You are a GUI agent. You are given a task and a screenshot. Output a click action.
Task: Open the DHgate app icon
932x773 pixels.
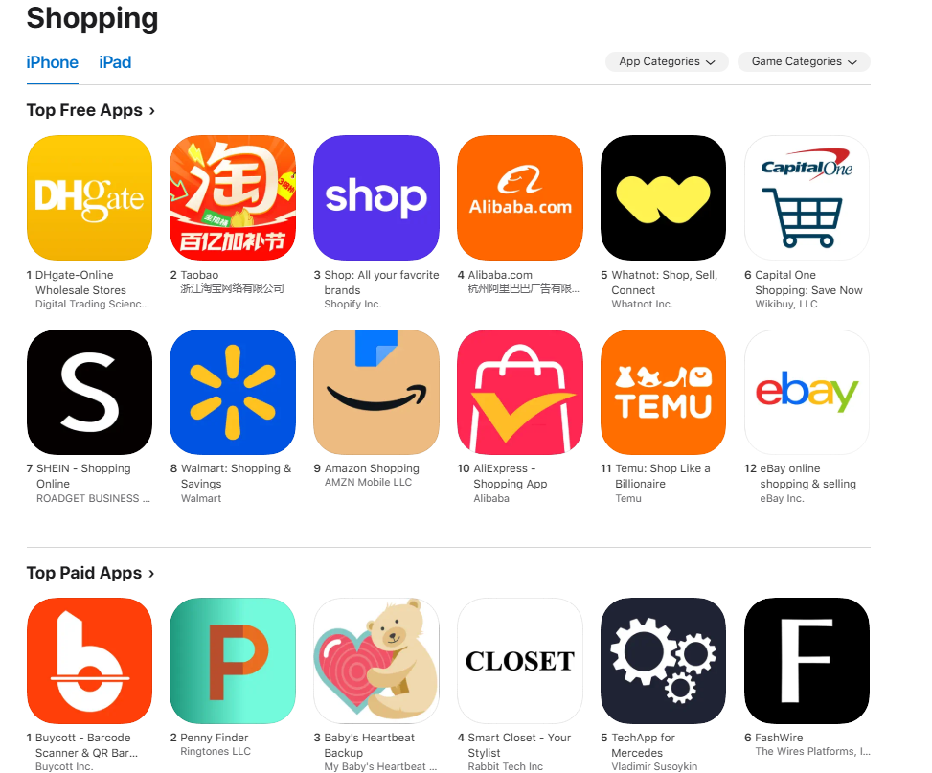(89, 197)
